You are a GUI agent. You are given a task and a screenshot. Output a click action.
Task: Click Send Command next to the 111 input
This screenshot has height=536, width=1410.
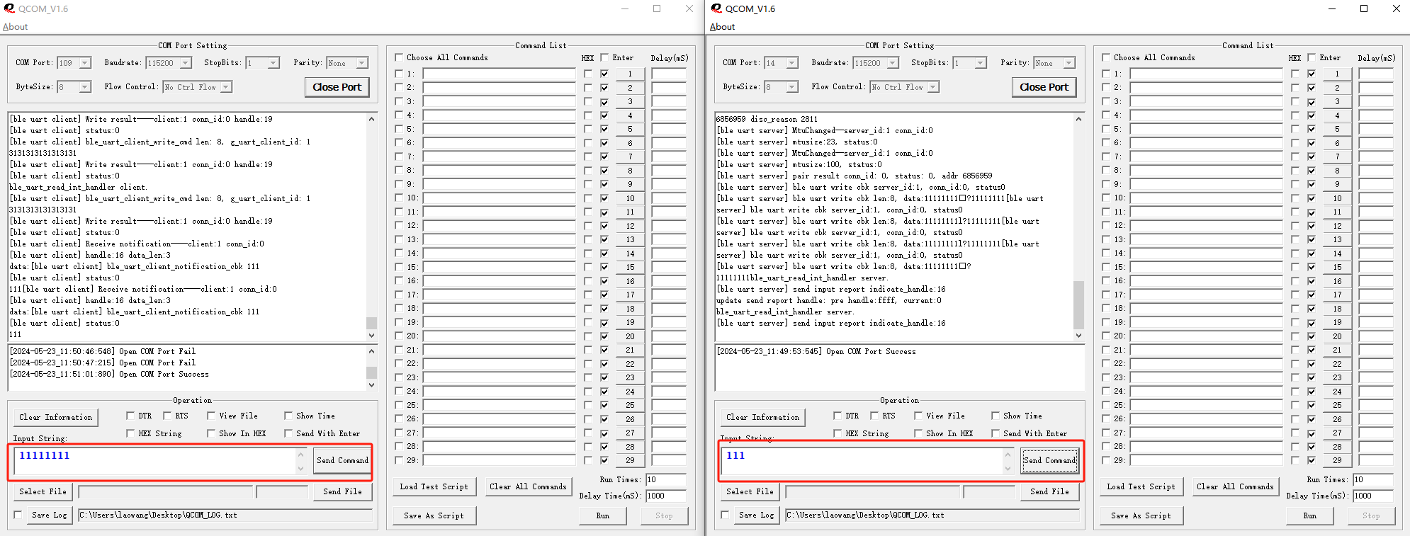coord(1049,460)
